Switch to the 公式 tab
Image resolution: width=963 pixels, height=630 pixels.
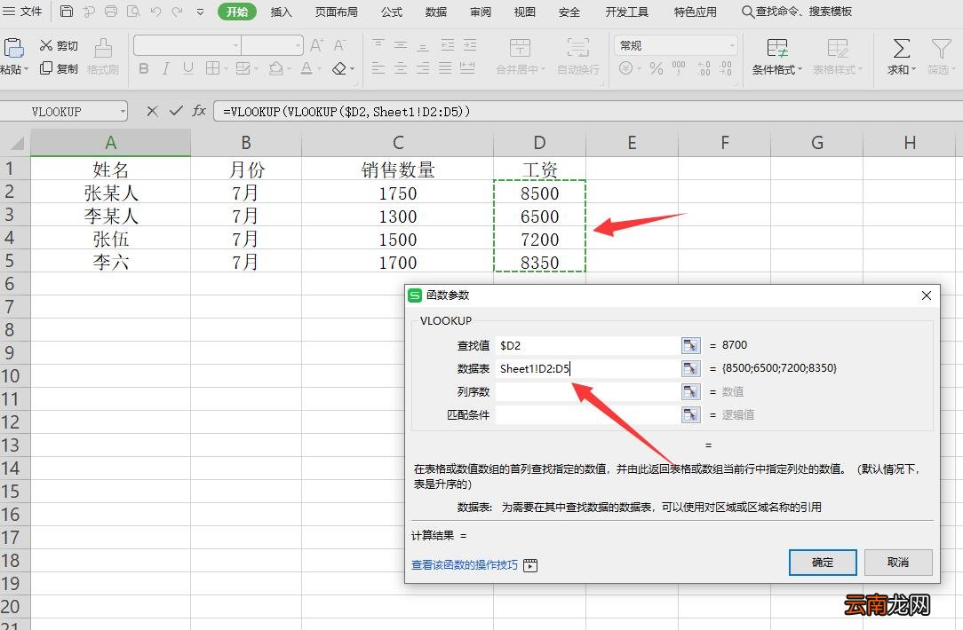(x=391, y=12)
